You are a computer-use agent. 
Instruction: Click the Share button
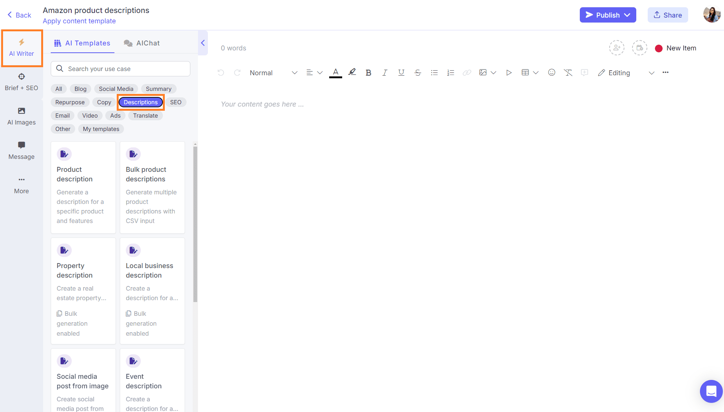668,15
